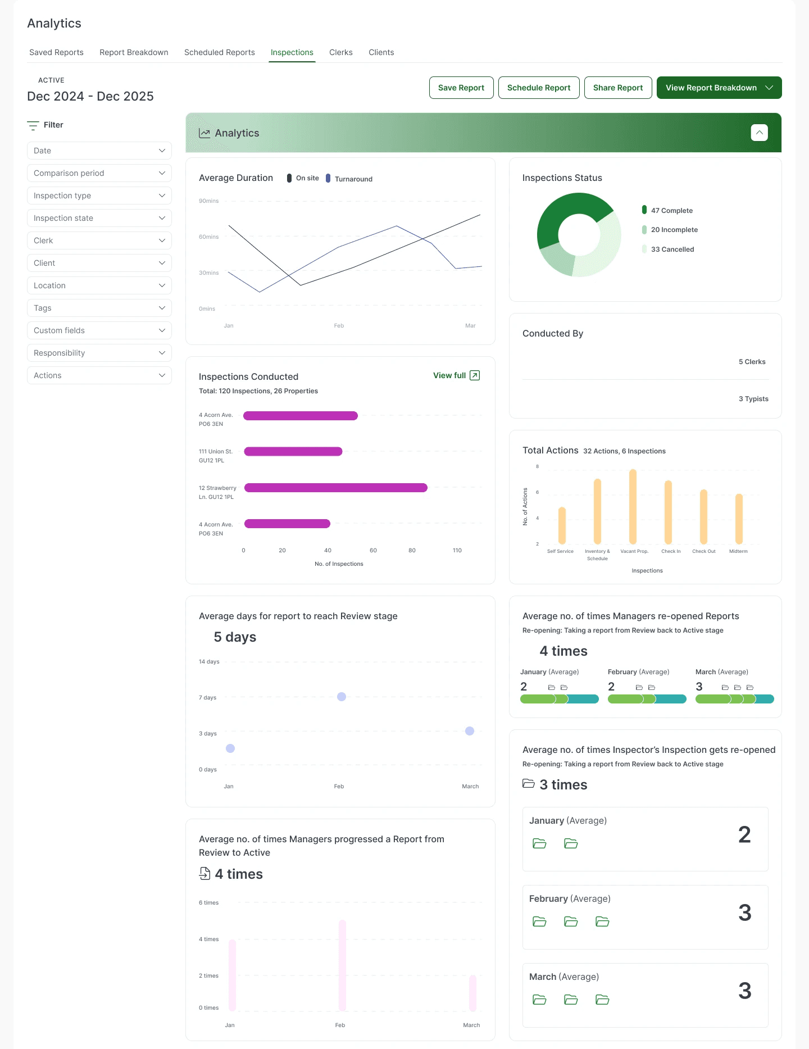
Task: Collapse the Analytics section chevron
Action: [759, 133]
